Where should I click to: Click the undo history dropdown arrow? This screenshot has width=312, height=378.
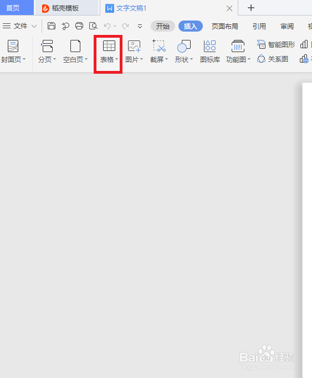[115, 26]
